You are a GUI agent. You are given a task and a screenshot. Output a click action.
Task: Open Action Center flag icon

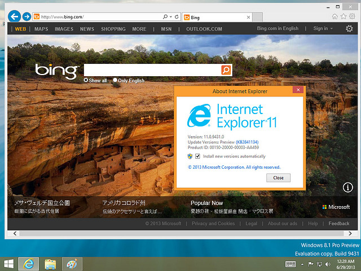click(311, 264)
